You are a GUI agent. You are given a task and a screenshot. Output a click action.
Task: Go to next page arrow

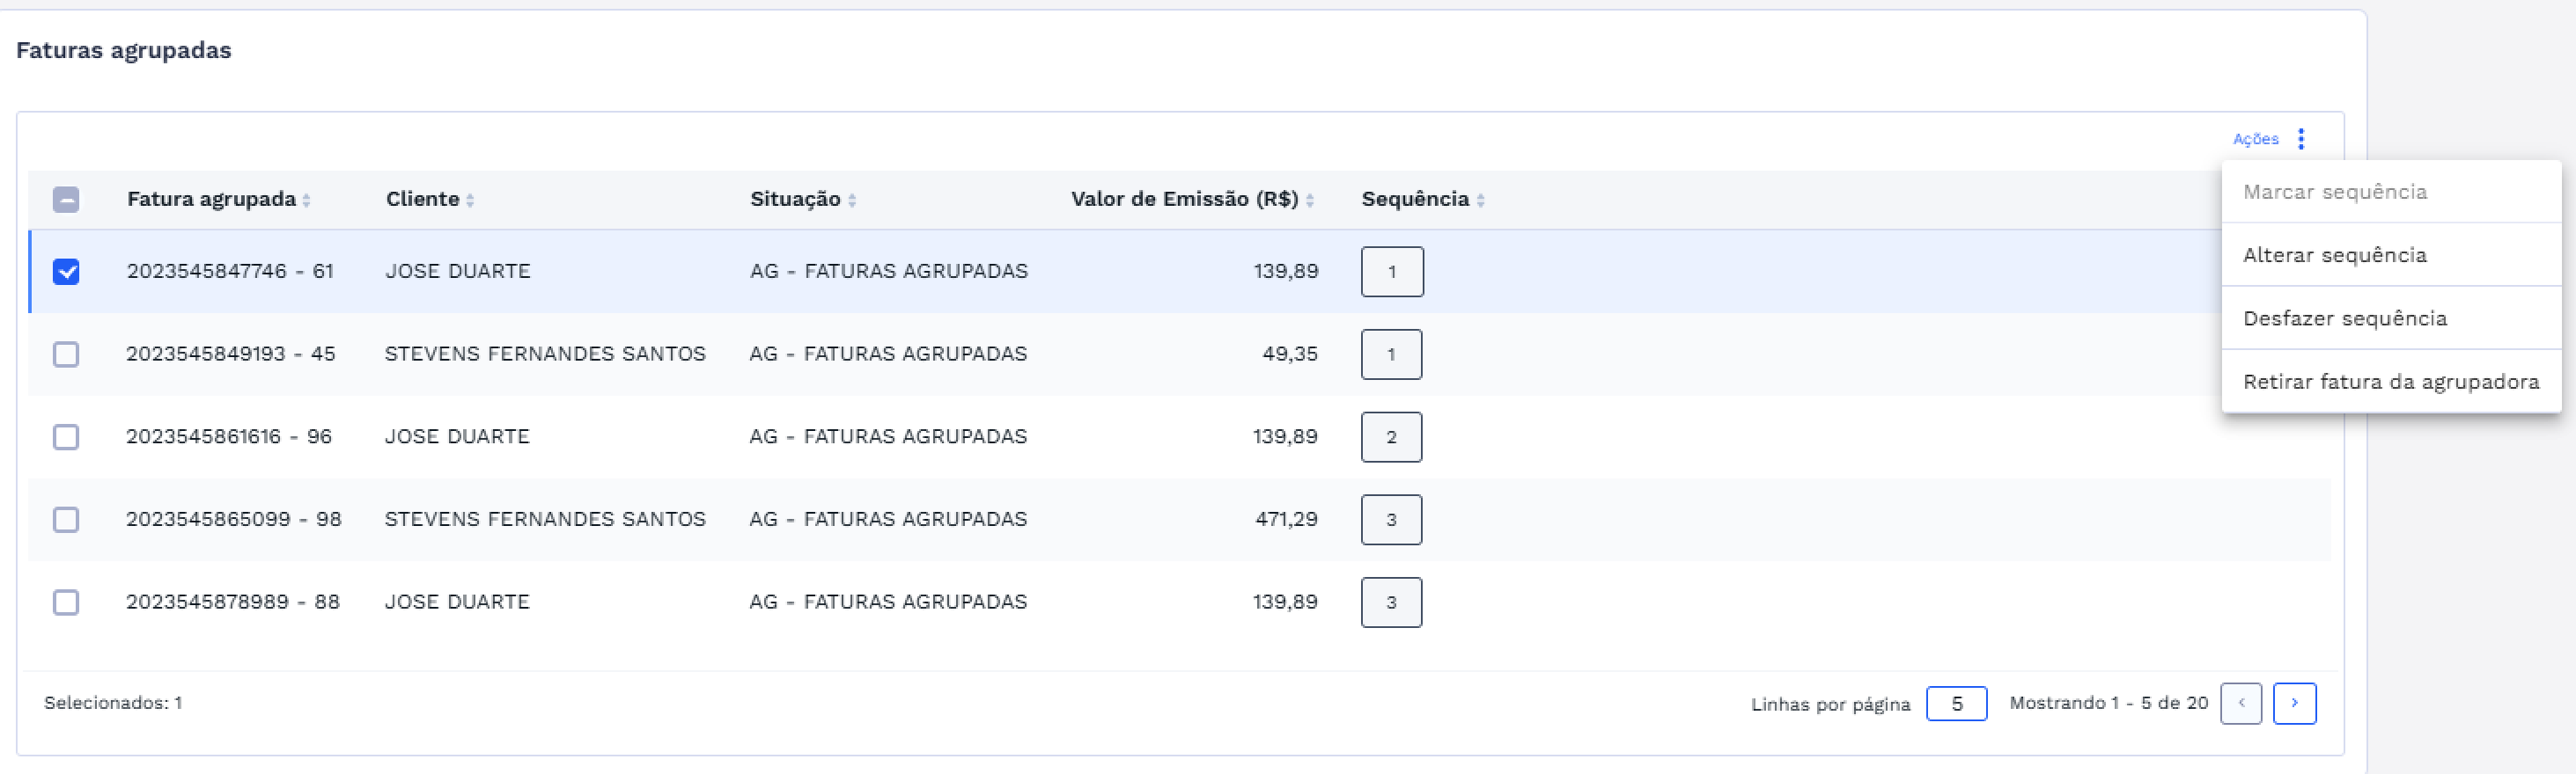pos(2294,703)
